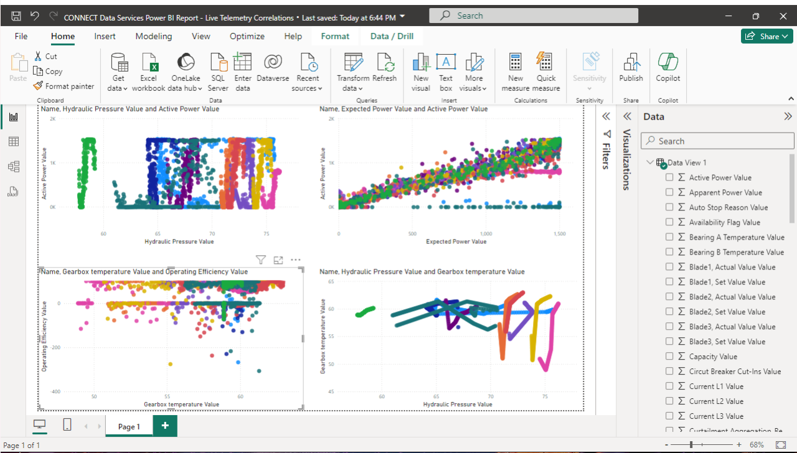Viewport: 797px width, 453px height.
Task: Switch to Model view in left sidebar
Action: [x=13, y=166]
